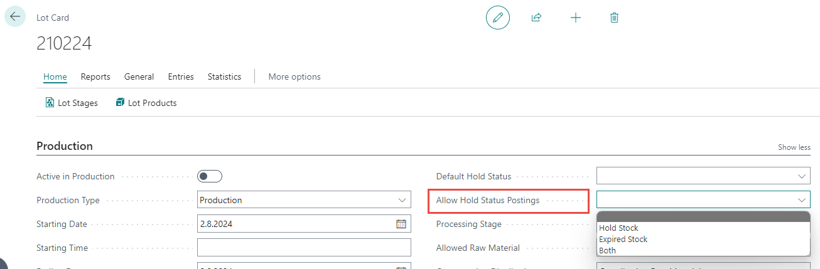Toggle the Active in Production switch

click(x=210, y=176)
